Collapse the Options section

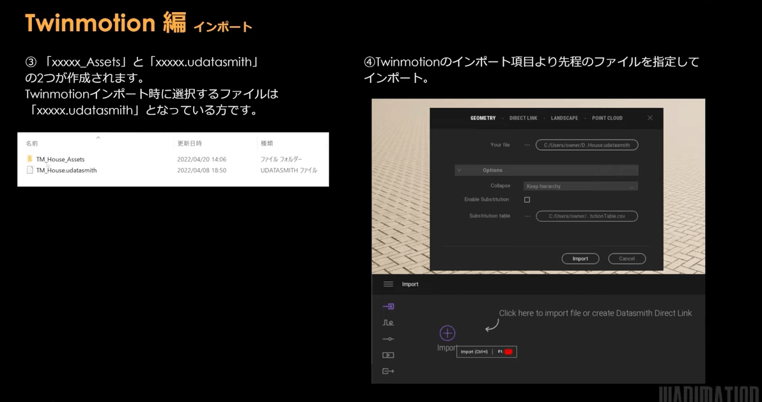pyautogui.click(x=546, y=170)
